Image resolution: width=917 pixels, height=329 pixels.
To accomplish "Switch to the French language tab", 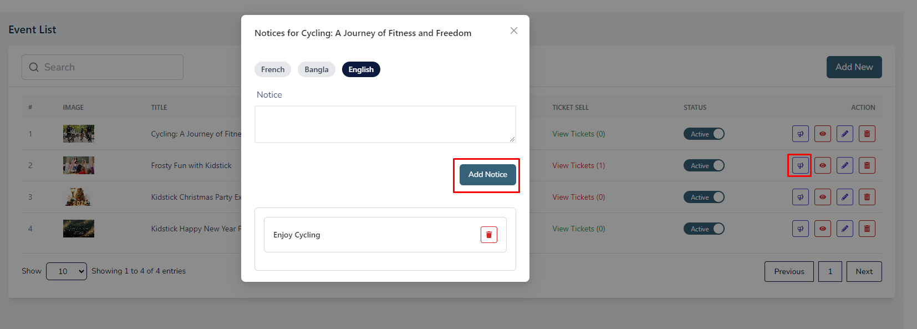I will pyautogui.click(x=273, y=69).
